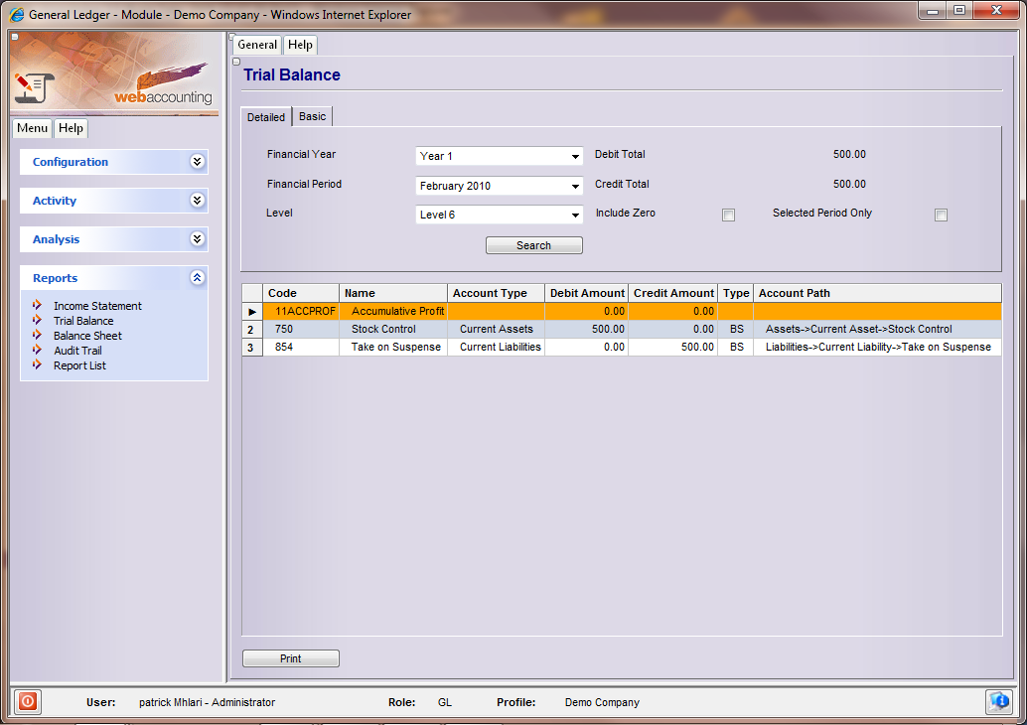1027x725 pixels.
Task: Switch to the Basic tab
Action: [x=313, y=117]
